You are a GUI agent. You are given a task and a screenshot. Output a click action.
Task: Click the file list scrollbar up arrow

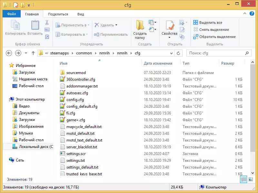(253, 62)
